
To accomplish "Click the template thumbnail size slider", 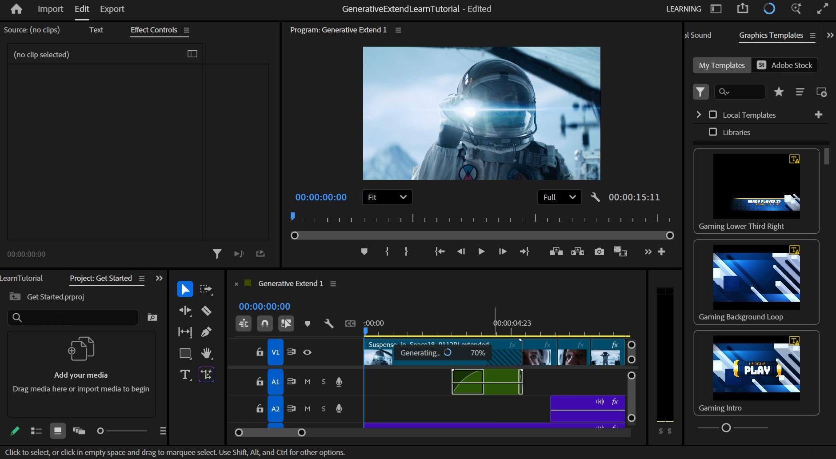I will [726, 428].
